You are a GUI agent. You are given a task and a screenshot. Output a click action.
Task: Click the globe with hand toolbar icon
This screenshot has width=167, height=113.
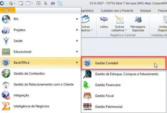click(x=53, y=3)
